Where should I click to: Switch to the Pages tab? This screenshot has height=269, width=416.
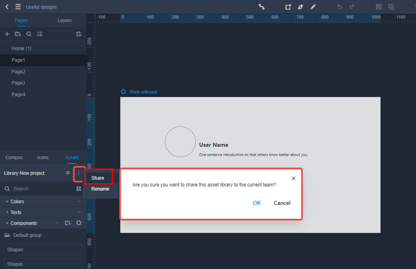[21, 20]
